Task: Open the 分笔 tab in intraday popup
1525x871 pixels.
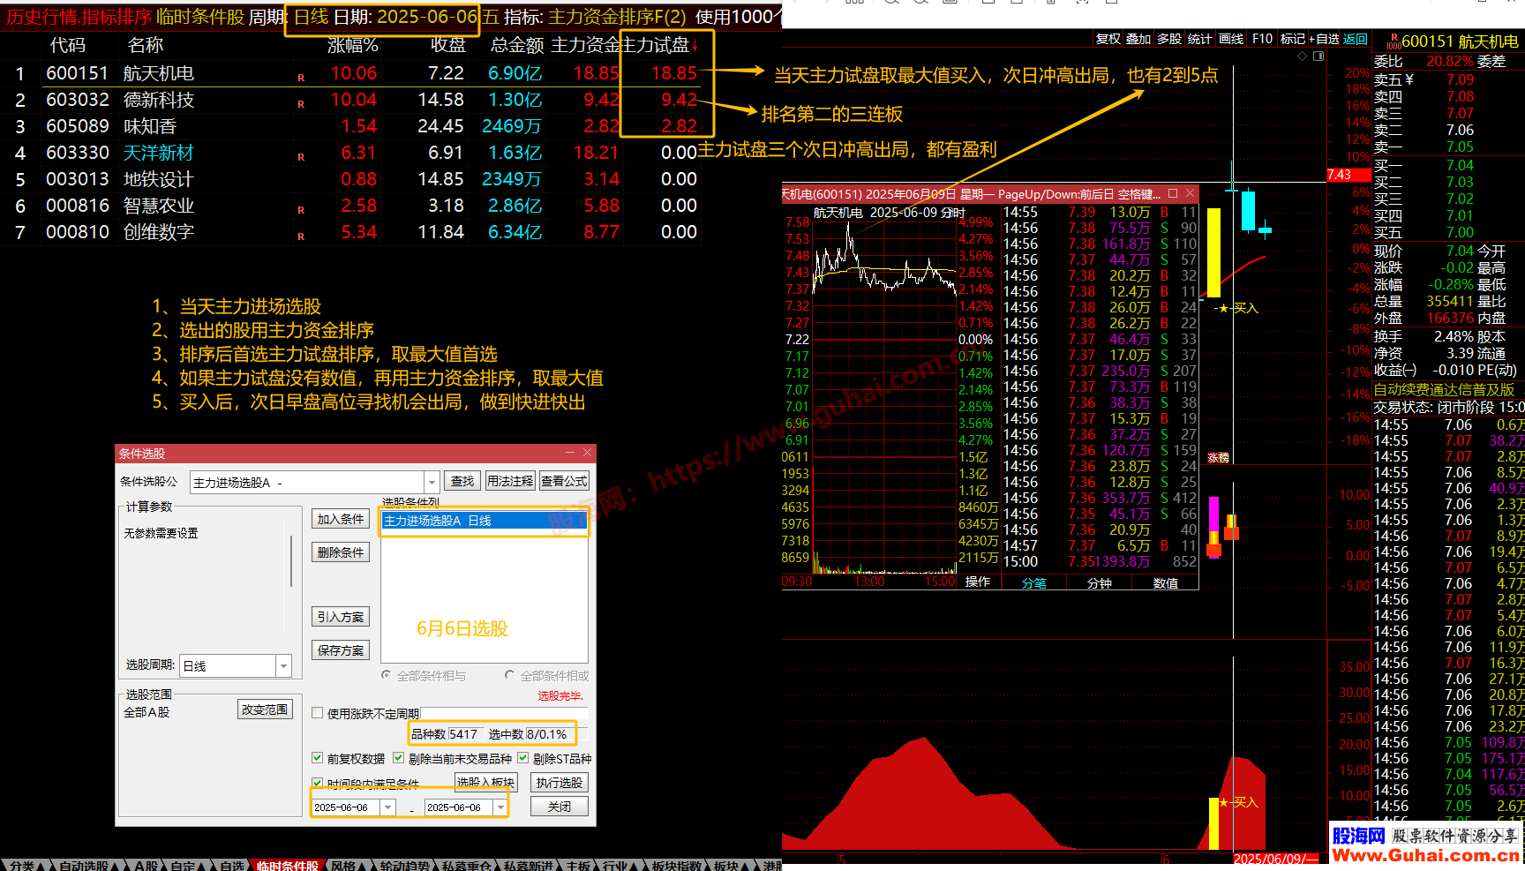Action: click(x=1033, y=582)
